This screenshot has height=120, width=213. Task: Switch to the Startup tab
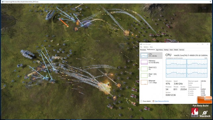pos(166,50)
